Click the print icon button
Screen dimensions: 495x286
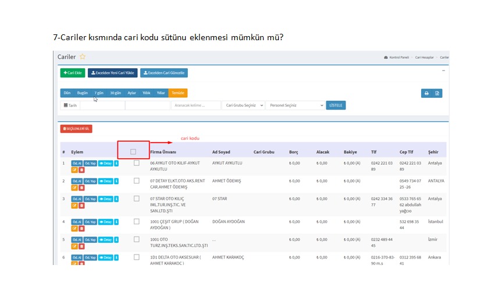pyautogui.click(x=426, y=93)
